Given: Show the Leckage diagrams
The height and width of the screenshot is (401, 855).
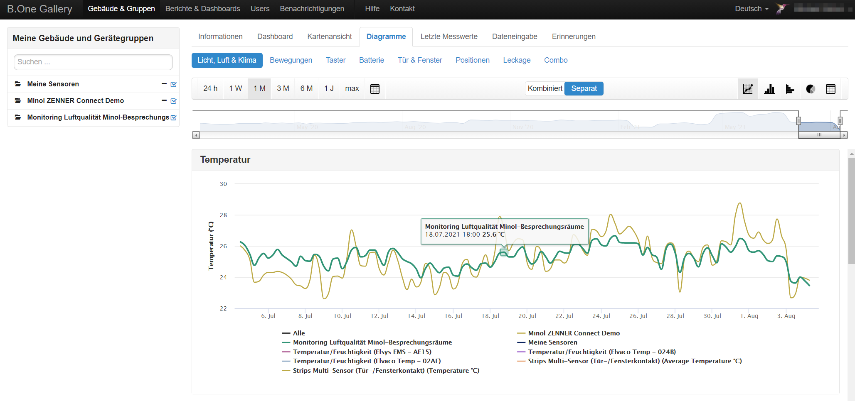Looking at the screenshot, I should 517,60.
